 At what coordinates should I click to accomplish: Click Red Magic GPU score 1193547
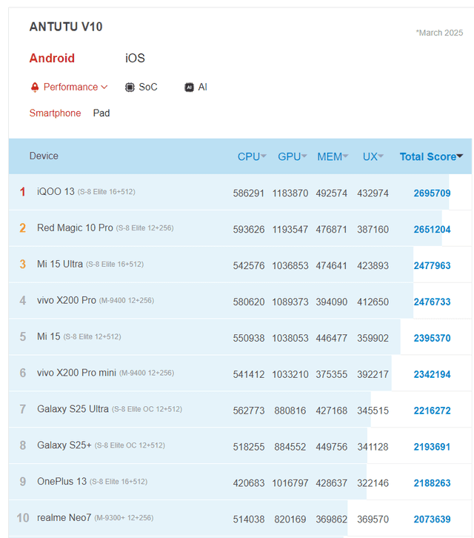tap(290, 229)
